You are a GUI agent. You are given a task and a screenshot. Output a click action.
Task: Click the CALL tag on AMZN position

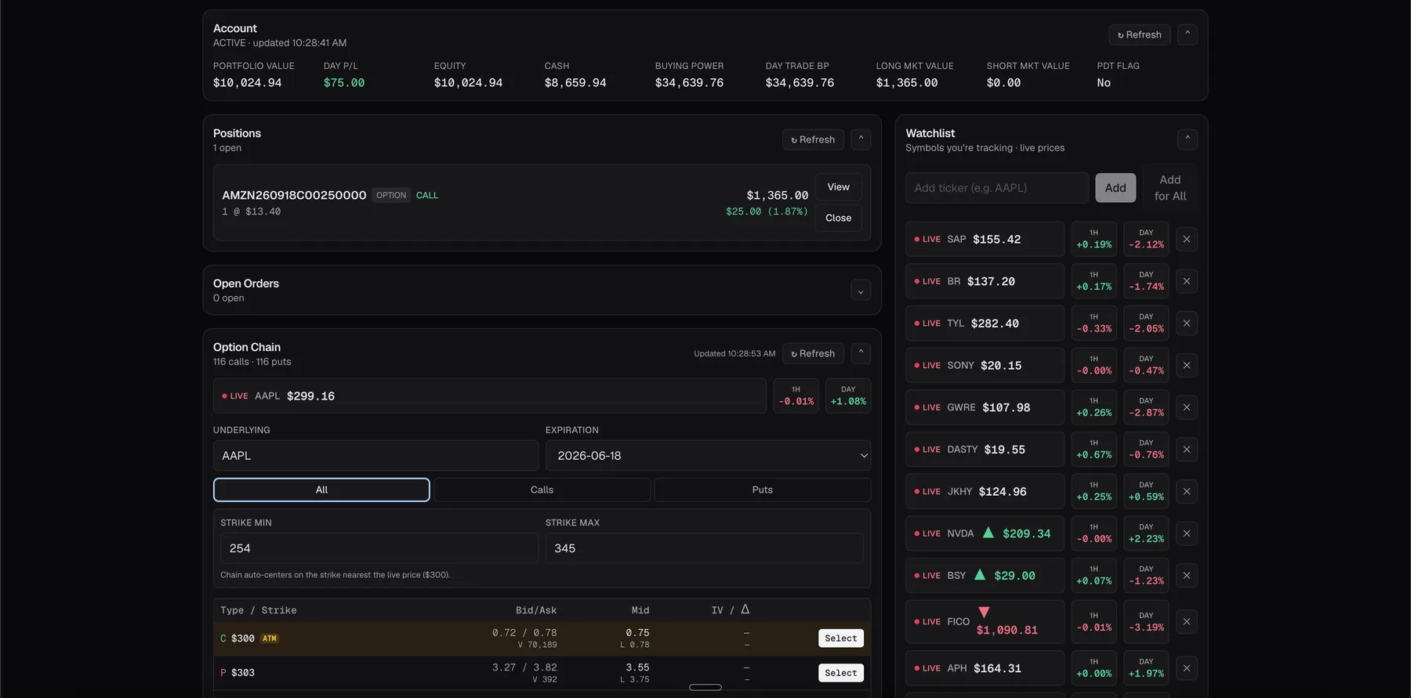[x=427, y=195]
